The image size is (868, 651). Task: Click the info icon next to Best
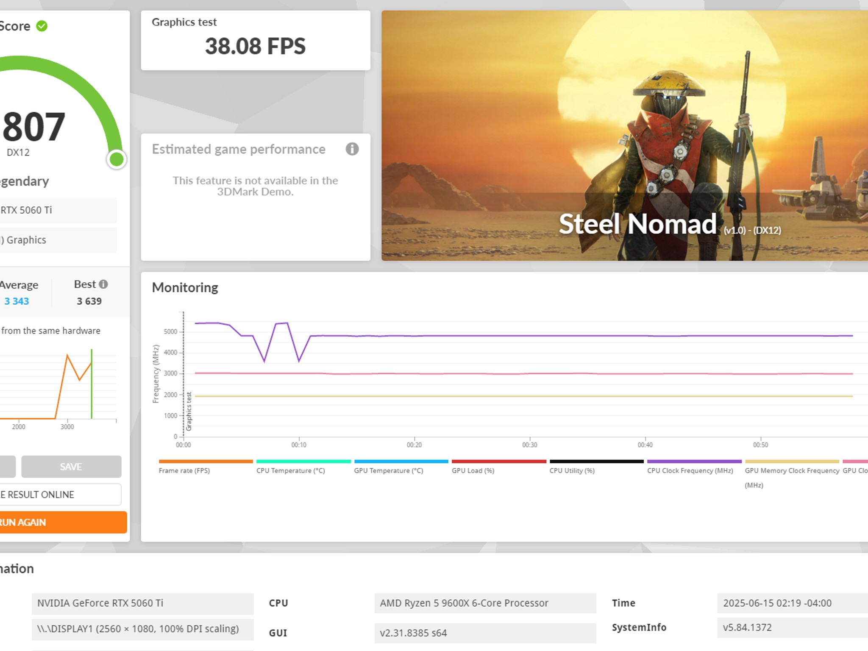103,284
